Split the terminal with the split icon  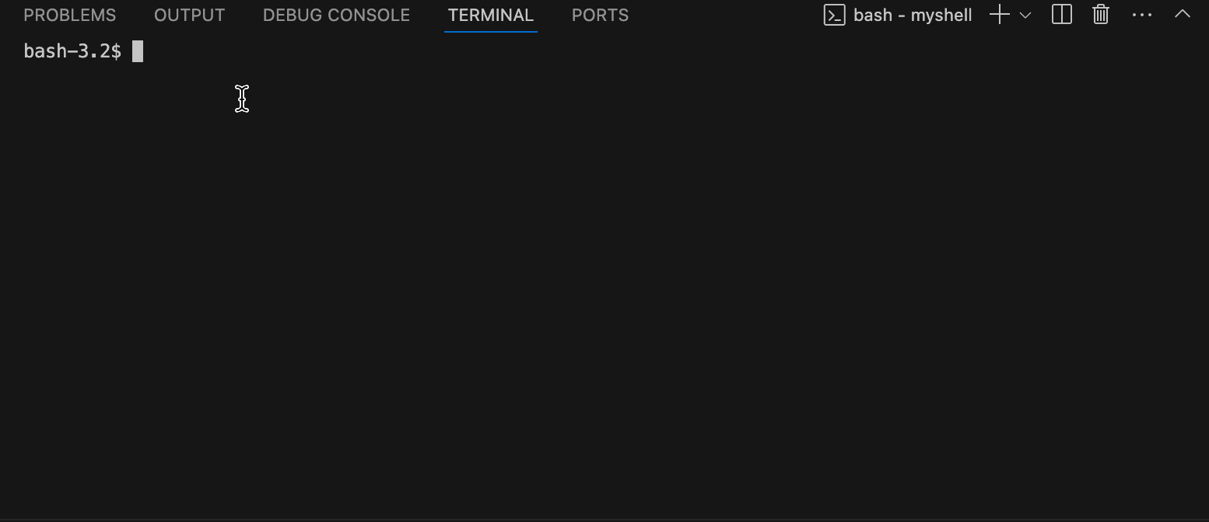pyautogui.click(x=1062, y=15)
